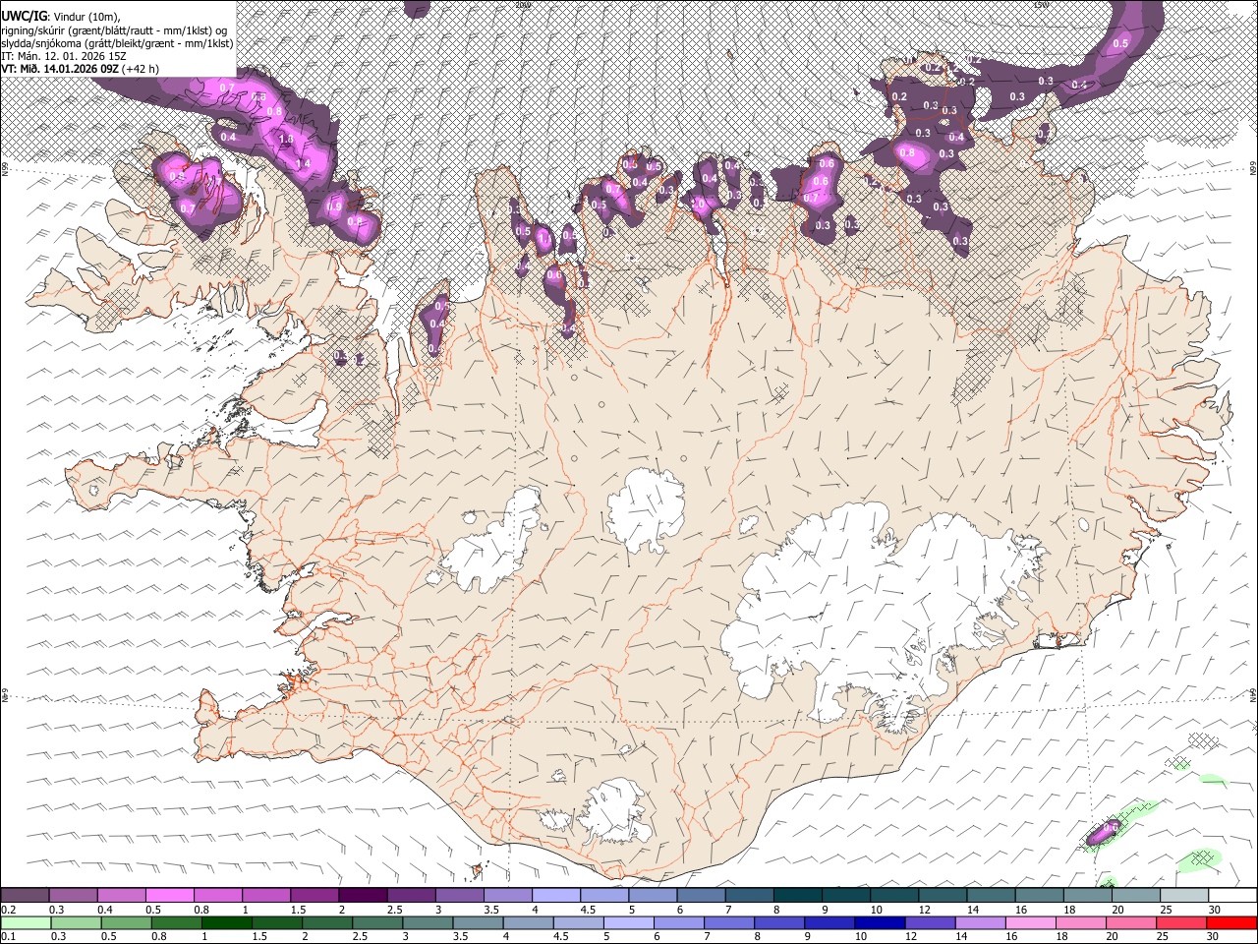Click the '1.4' precipitation value on the map
This screenshot has height=944, width=1258.
click(303, 163)
